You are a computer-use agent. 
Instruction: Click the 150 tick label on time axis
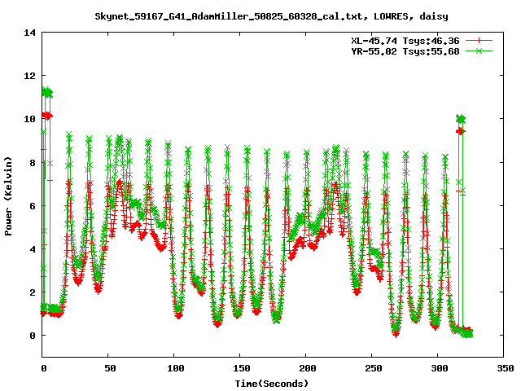point(240,368)
